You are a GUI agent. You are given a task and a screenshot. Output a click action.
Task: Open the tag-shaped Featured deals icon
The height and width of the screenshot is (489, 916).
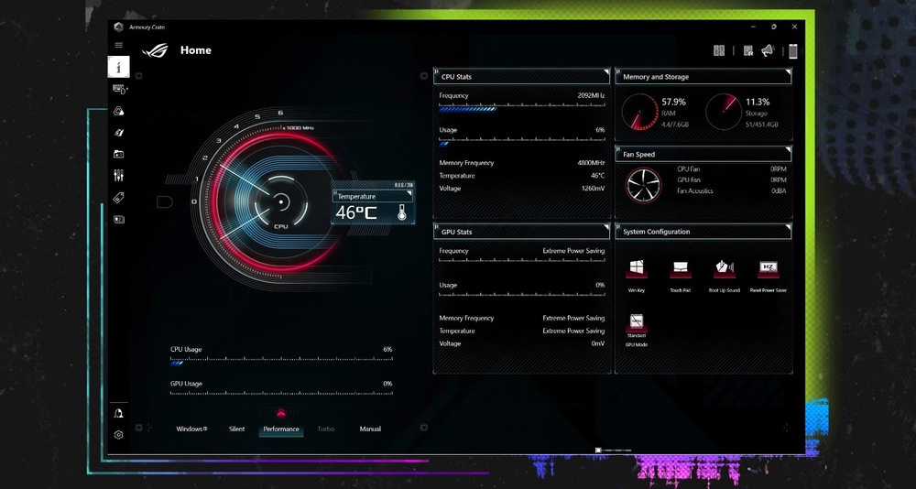click(119, 198)
